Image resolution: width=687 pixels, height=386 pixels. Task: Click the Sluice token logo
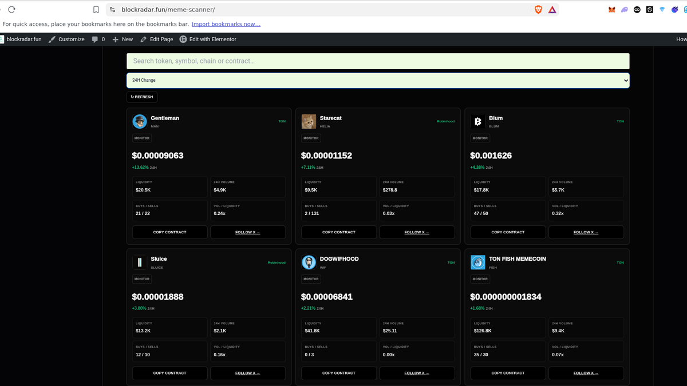tap(140, 262)
